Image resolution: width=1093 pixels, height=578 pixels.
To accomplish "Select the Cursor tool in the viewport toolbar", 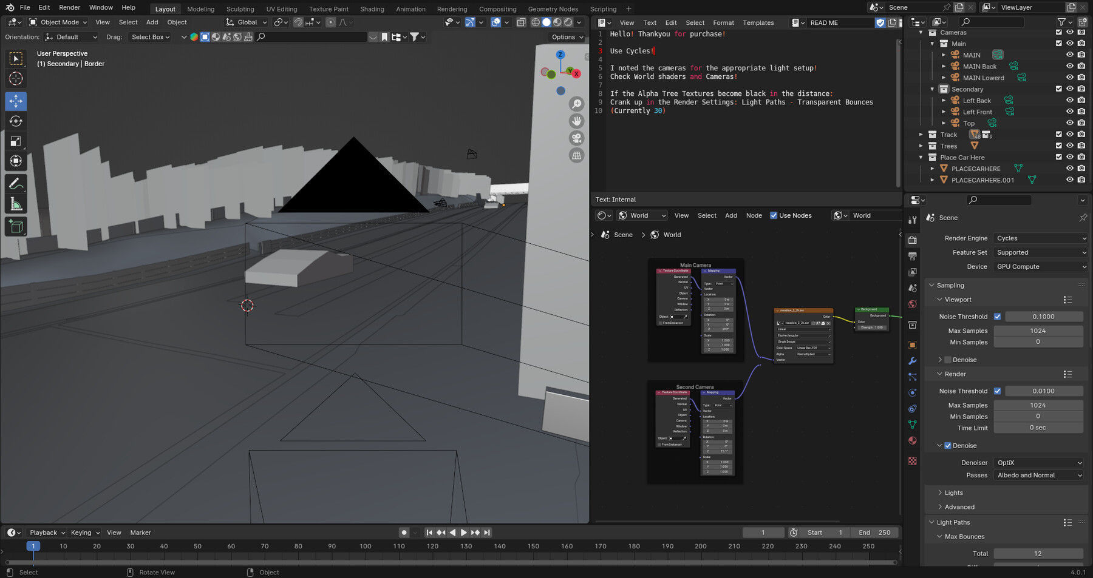I will point(16,79).
